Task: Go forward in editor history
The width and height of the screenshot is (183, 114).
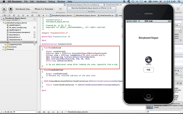Action: click(47, 15)
